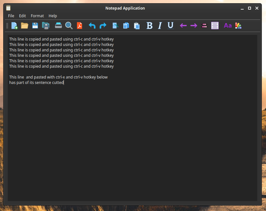
Task: Click at the end of 'has part of its sentence cutted'
Action: coord(64,83)
